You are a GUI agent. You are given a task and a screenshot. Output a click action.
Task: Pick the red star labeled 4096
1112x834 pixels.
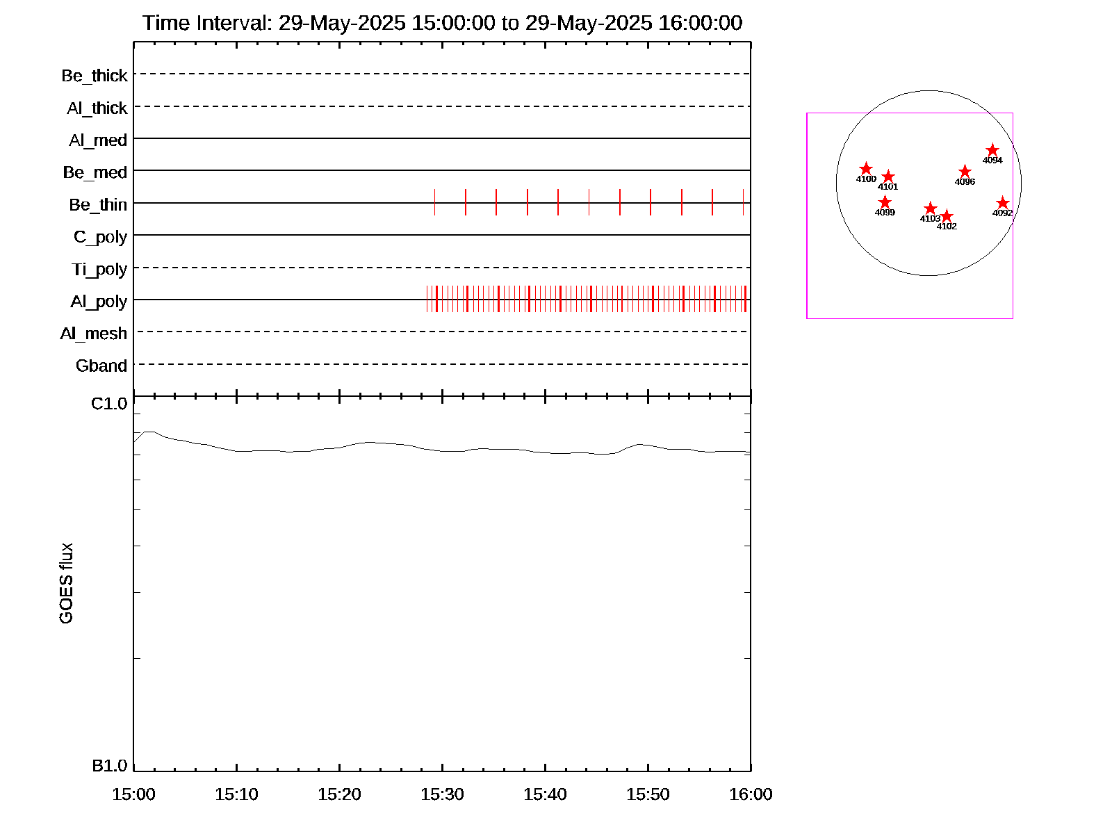tap(965, 172)
